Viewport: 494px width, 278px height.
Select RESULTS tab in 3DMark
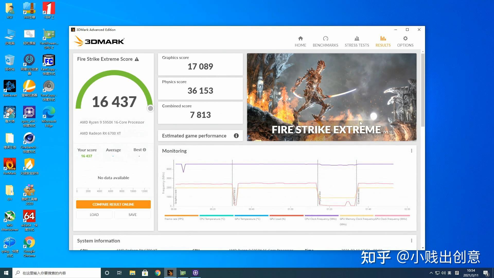(383, 41)
